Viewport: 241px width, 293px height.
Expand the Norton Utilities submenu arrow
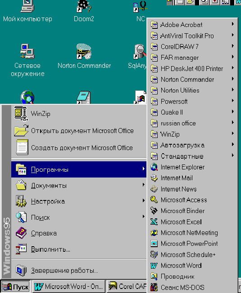click(233, 89)
